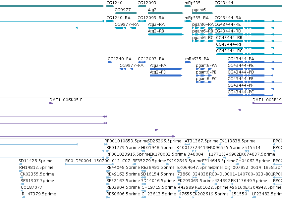The width and height of the screenshot is (282, 199).
Task: Click protein CG1240-PA
Action: pos(120,59)
